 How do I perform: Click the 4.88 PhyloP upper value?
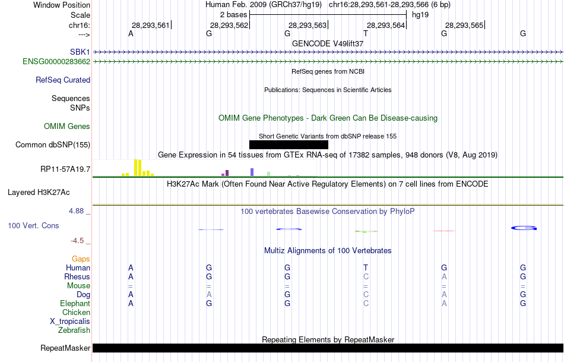pos(76,211)
